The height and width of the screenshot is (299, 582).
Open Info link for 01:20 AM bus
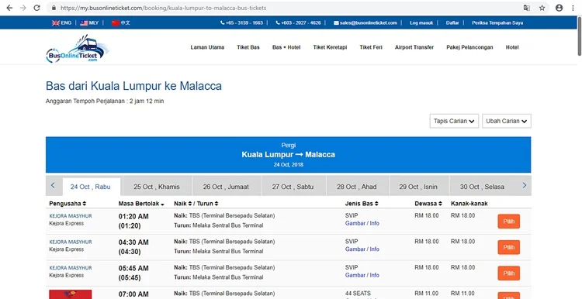pyautogui.click(x=375, y=223)
